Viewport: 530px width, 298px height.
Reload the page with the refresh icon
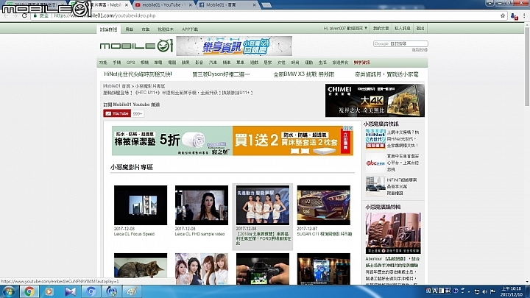pyautogui.click(x=24, y=15)
